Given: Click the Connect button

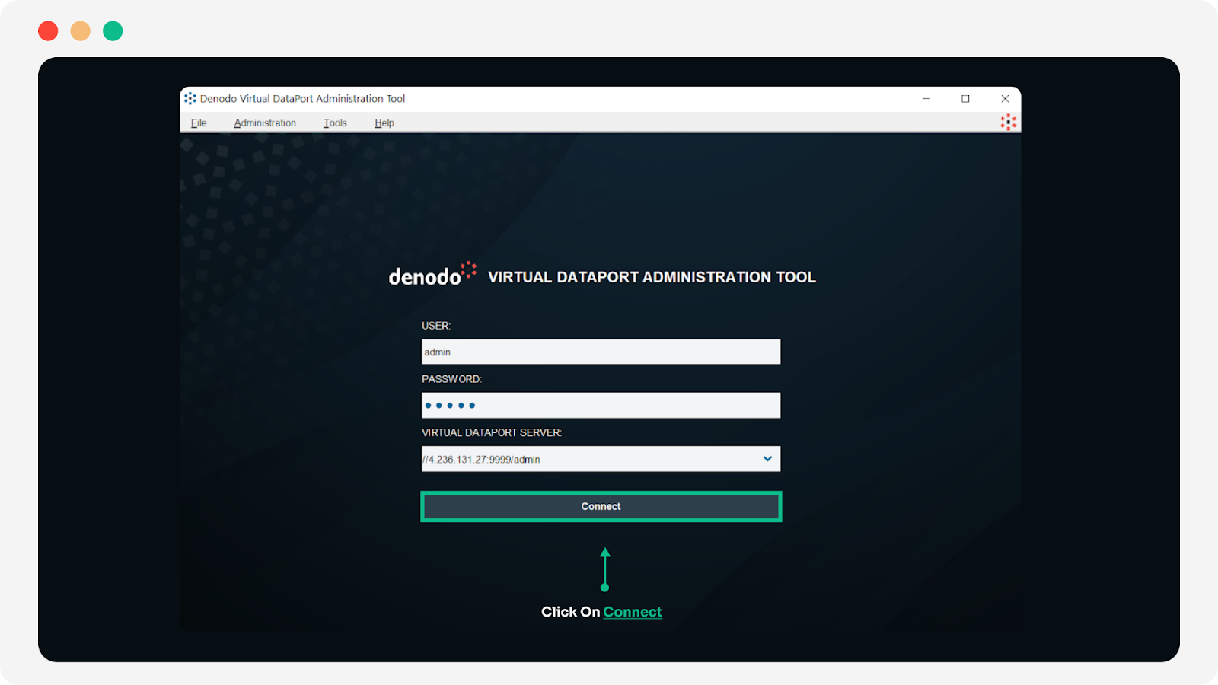Looking at the screenshot, I should [601, 506].
